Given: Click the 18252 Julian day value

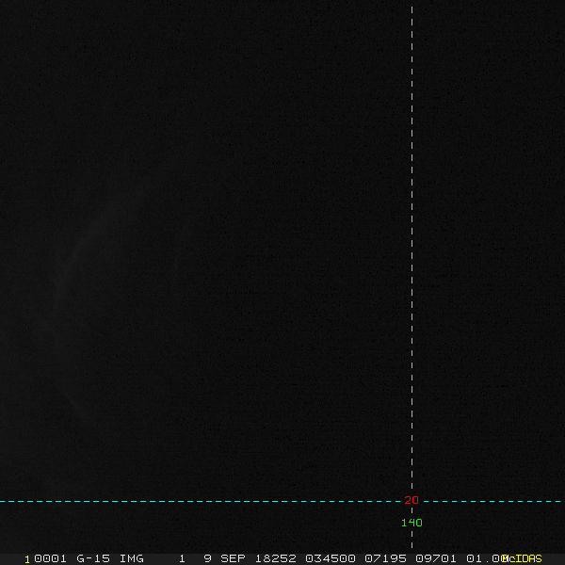Looking at the screenshot, I should click(276, 558).
